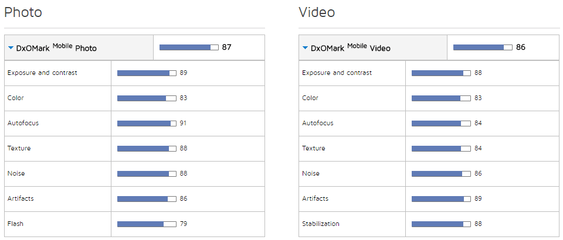Select the Photo Texture row label
The height and width of the screenshot is (240, 563).
click(x=19, y=149)
